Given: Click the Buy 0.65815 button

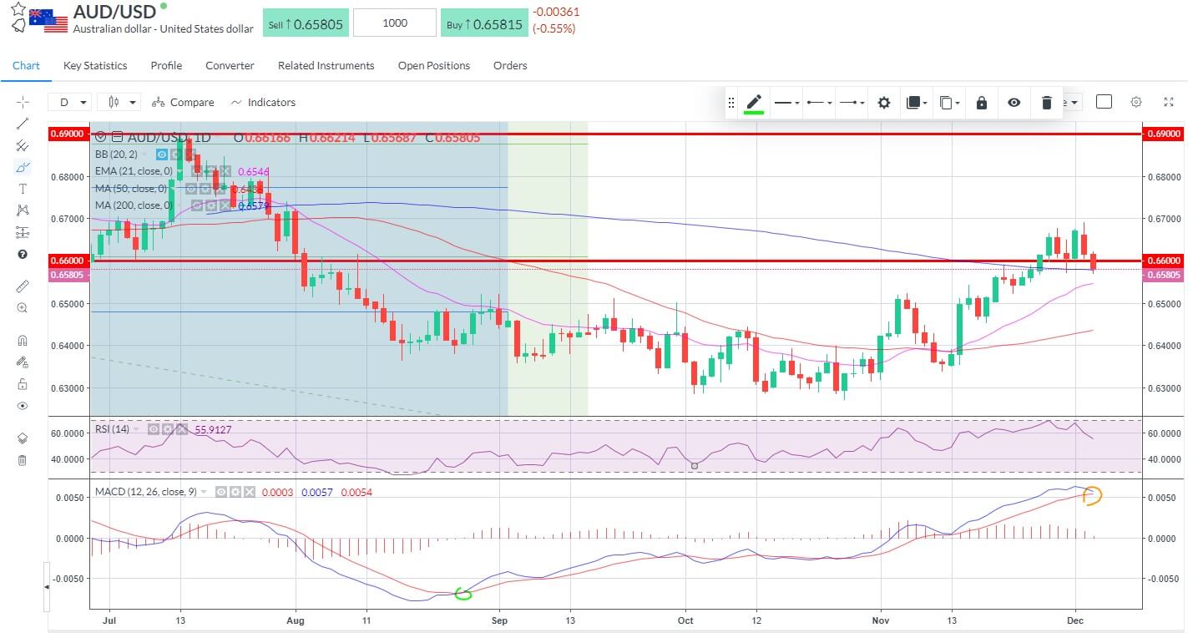Looking at the screenshot, I should pyautogui.click(x=484, y=23).
